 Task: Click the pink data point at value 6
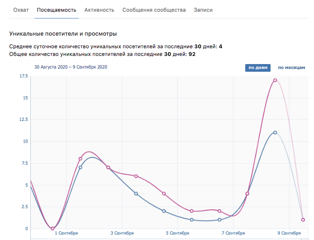click(x=136, y=176)
